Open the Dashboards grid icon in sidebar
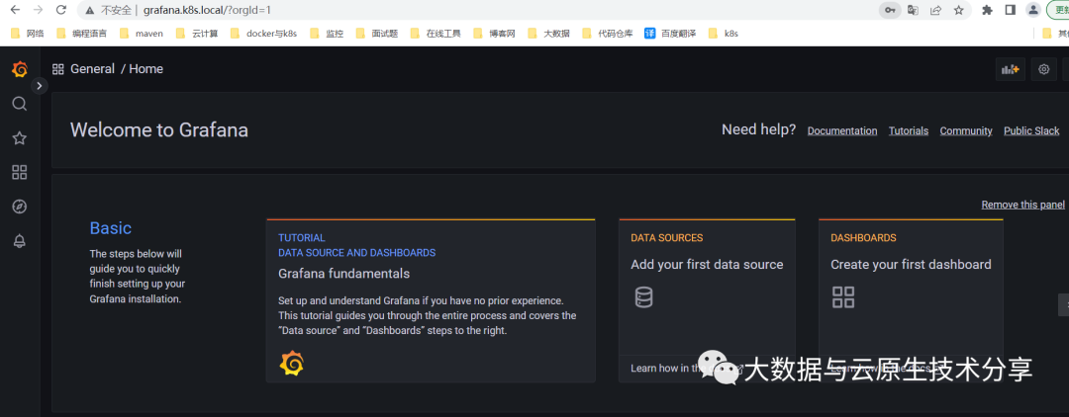The width and height of the screenshot is (1069, 417). click(x=19, y=173)
